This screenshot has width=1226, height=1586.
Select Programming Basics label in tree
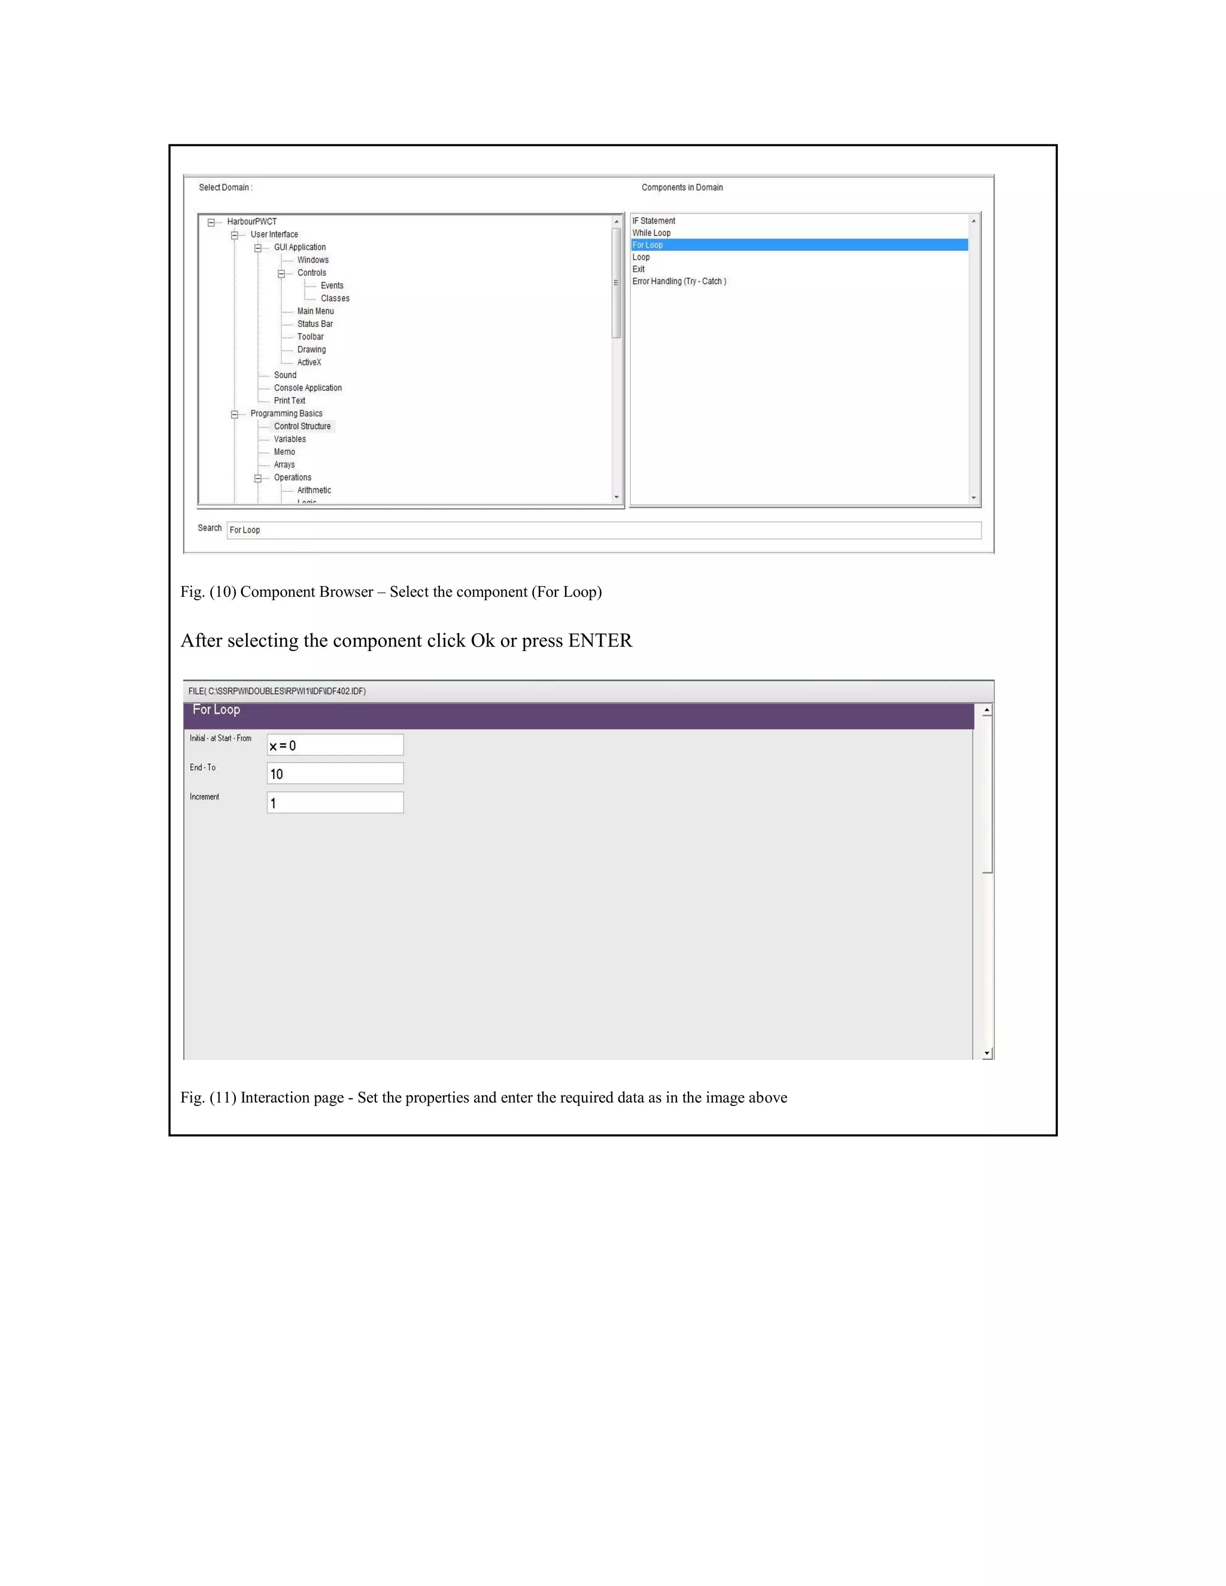(x=286, y=414)
